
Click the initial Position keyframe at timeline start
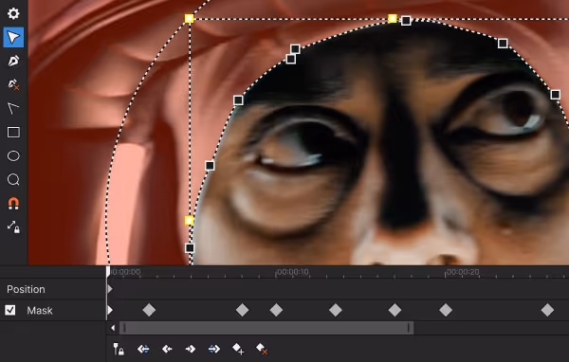[110, 289]
